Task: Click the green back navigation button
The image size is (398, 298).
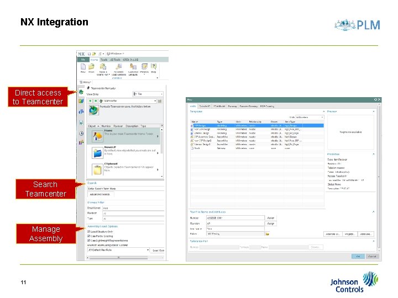Action: pyautogui.click(x=90, y=101)
